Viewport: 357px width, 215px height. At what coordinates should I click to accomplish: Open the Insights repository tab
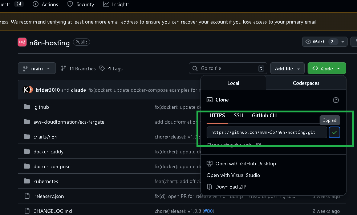[117, 4]
